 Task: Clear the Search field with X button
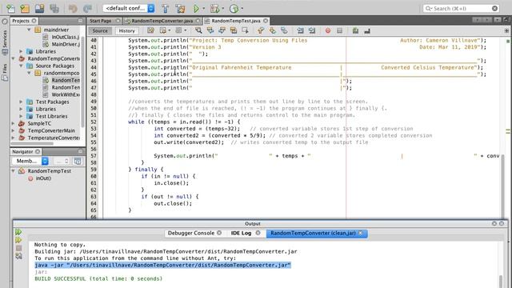tap(494, 8)
